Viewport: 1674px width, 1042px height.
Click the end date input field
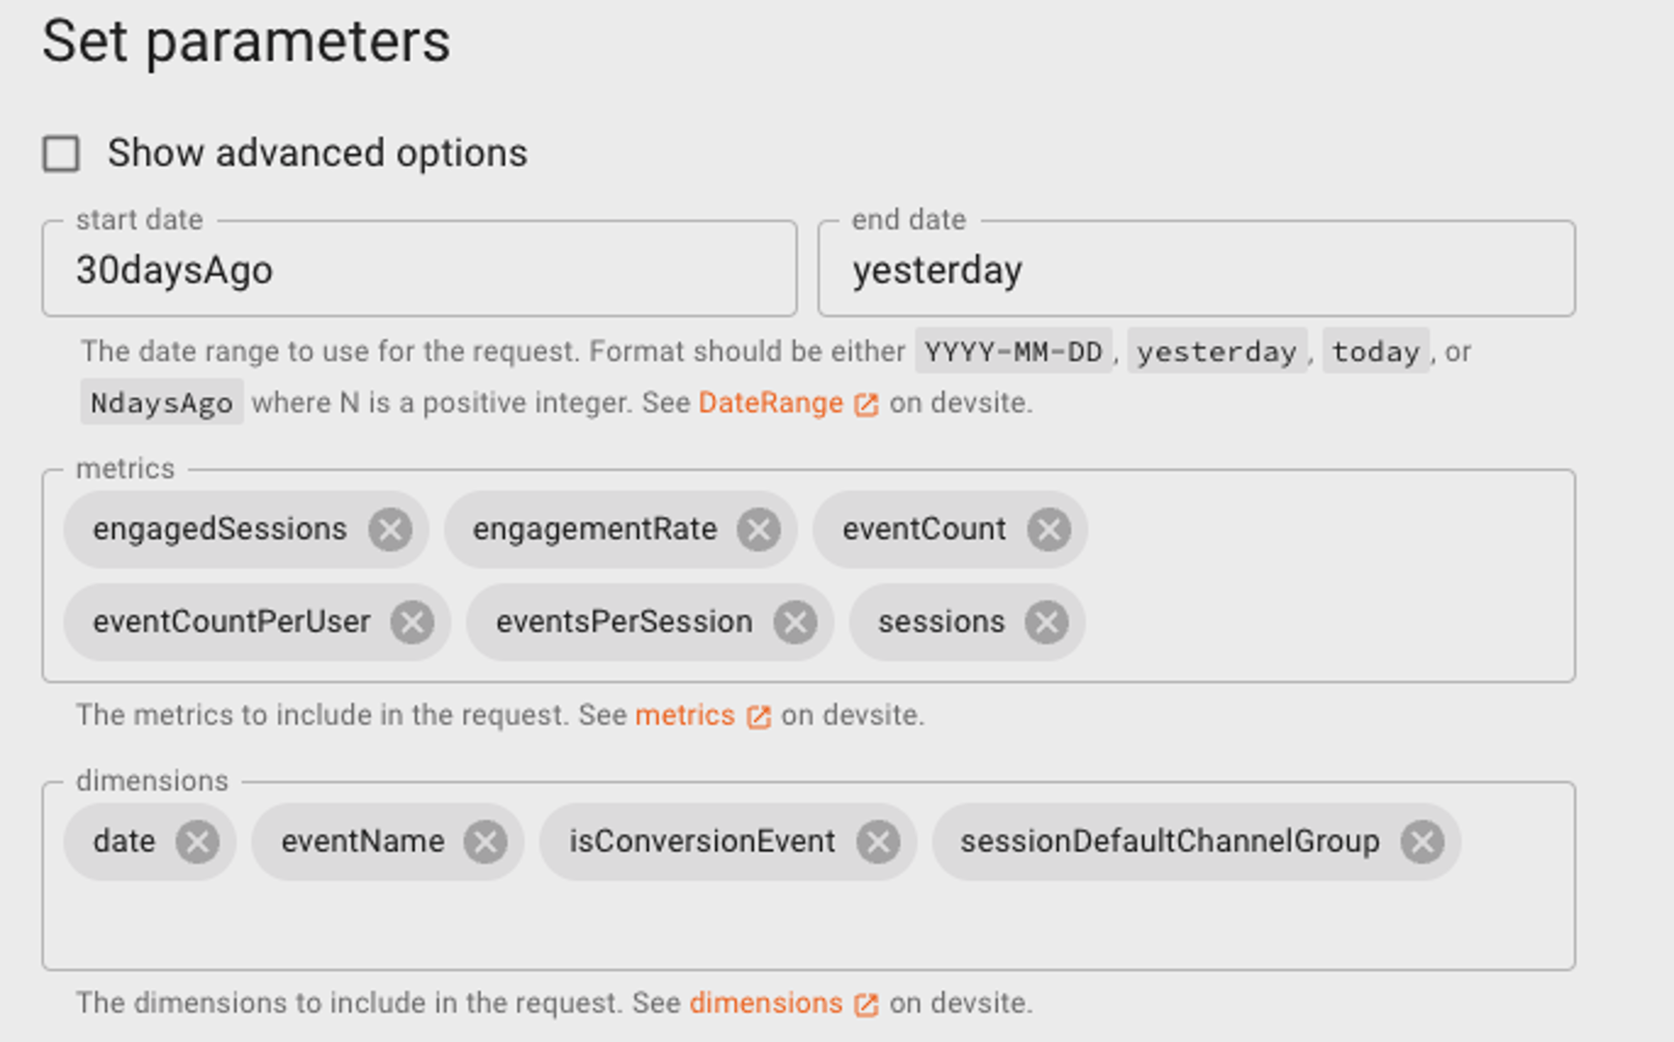[x=1195, y=270]
